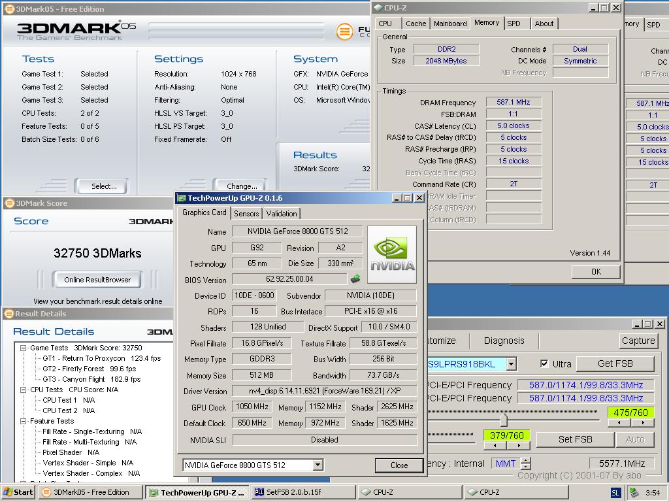
Task: Open the CPU tab in CPU-Z
Action: pos(385,24)
